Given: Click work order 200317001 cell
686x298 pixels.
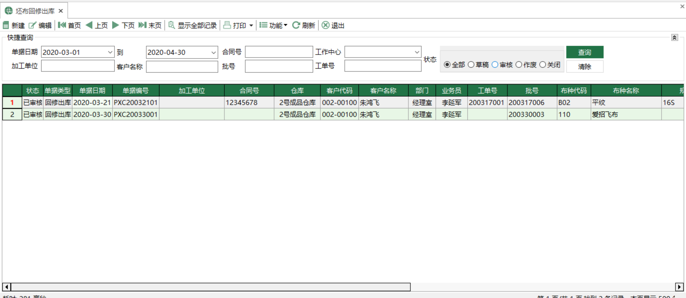Looking at the screenshot, I should pos(487,102).
